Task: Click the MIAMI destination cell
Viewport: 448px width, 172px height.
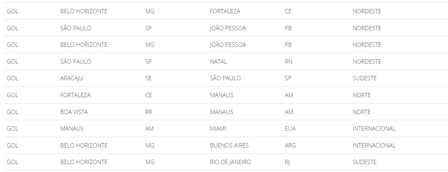Action: tap(218, 128)
